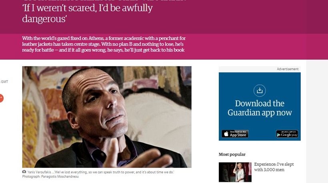Screen dimensions: 328x183
Task: Open the 'Download the Guardian app now' banner text
Action: click(260, 108)
